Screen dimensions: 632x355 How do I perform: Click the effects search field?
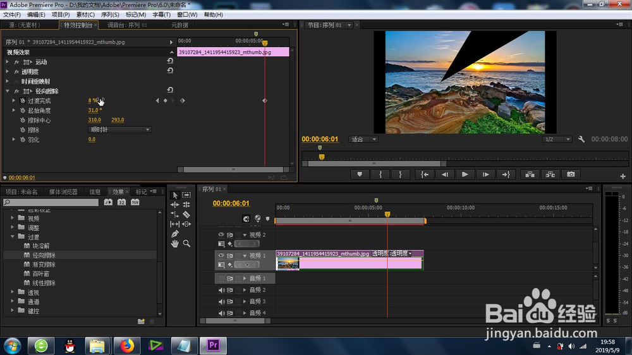pyautogui.click(x=51, y=202)
